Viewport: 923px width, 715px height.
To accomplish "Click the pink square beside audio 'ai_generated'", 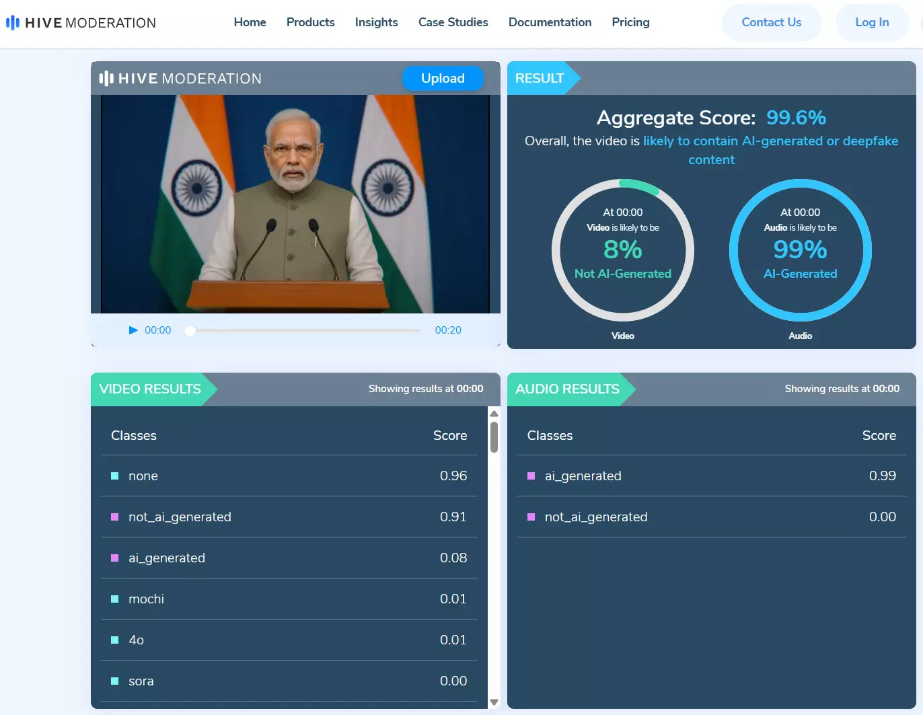I will (x=531, y=476).
